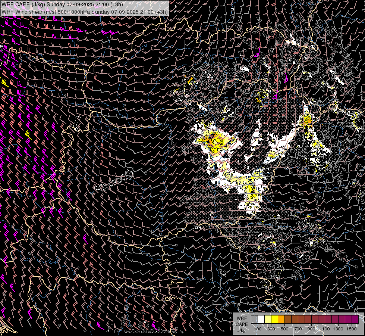Select the pale yellow legend swatch
The height and width of the screenshot is (336, 365).
point(268,320)
